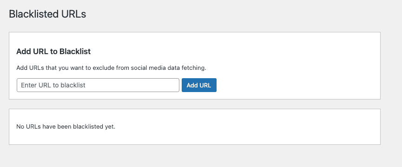Click blank space inside the Add URL card
The height and width of the screenshot is (167, 402).
(295, 67)
